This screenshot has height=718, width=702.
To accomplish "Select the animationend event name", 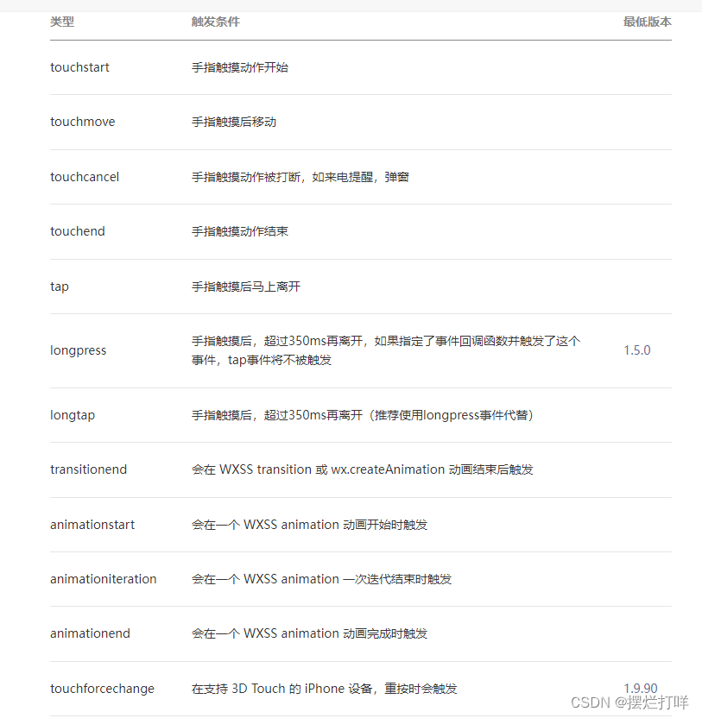I will pyautogui.click(x=90, y=633).
